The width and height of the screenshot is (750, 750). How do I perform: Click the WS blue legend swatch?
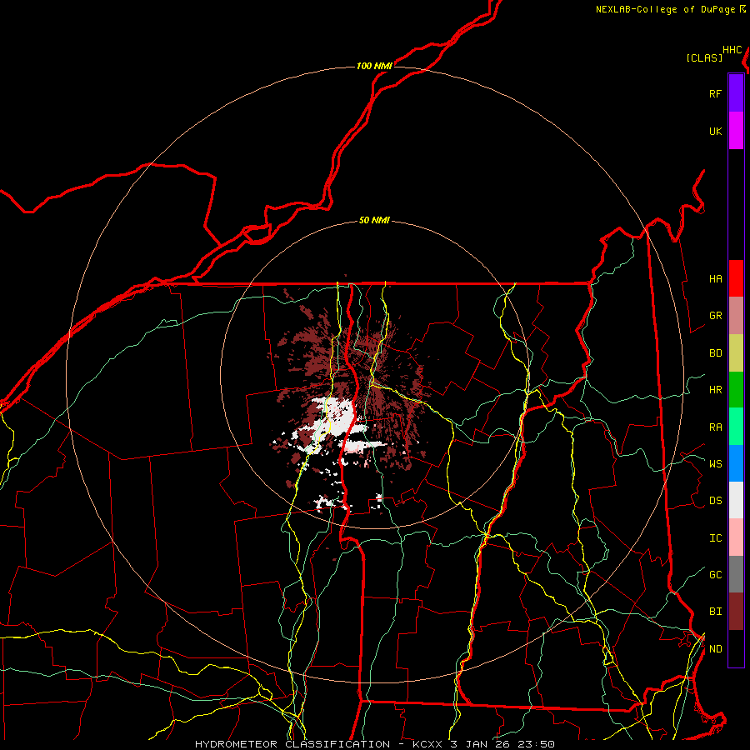736,463
